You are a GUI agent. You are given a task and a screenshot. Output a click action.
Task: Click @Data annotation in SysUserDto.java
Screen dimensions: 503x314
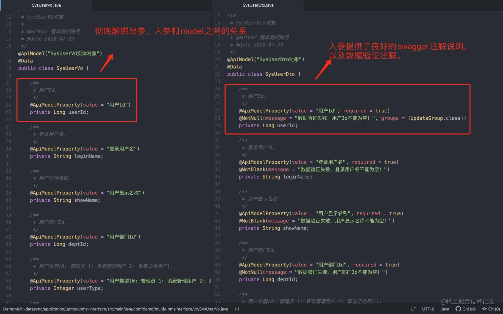pyautogui.click(x=235, y=67)
